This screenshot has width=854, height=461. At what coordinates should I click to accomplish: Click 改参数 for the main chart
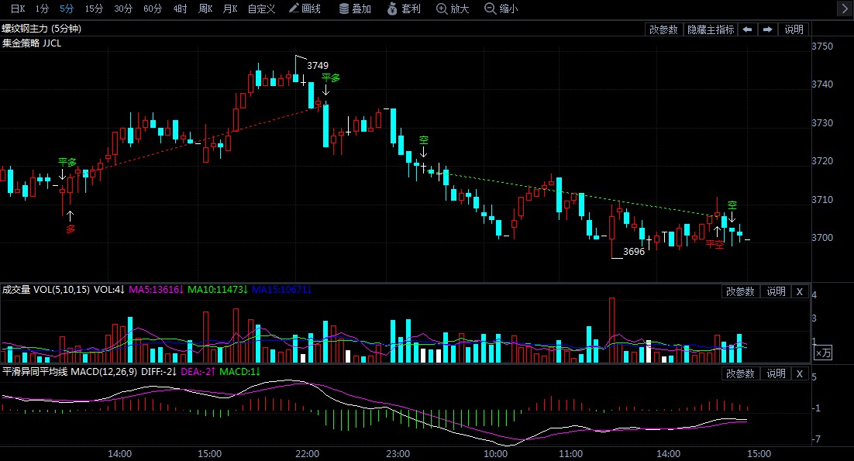tap(663, 29)
